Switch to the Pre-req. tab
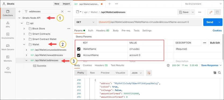The height and width of the screenshot is (100, 224). (126, 30)
